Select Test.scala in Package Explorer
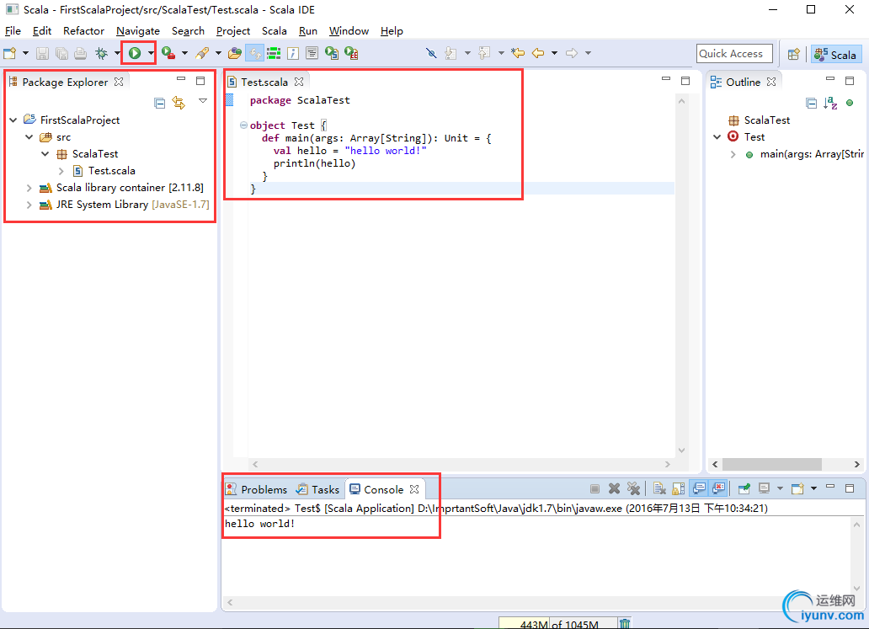The image size is (869, 629). point(111,171)
